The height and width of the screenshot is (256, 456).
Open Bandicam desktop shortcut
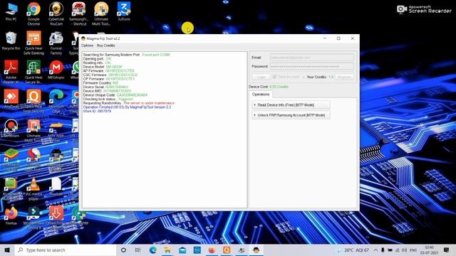tap(11, 129)
